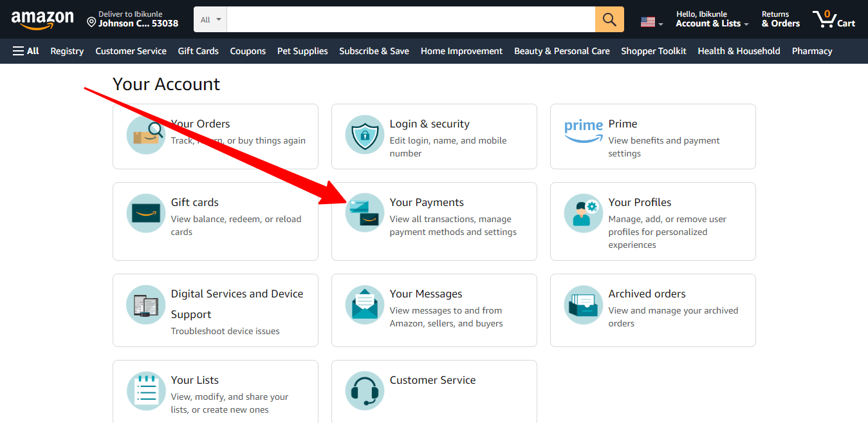Open the Your Payments heading

point(427,202)
